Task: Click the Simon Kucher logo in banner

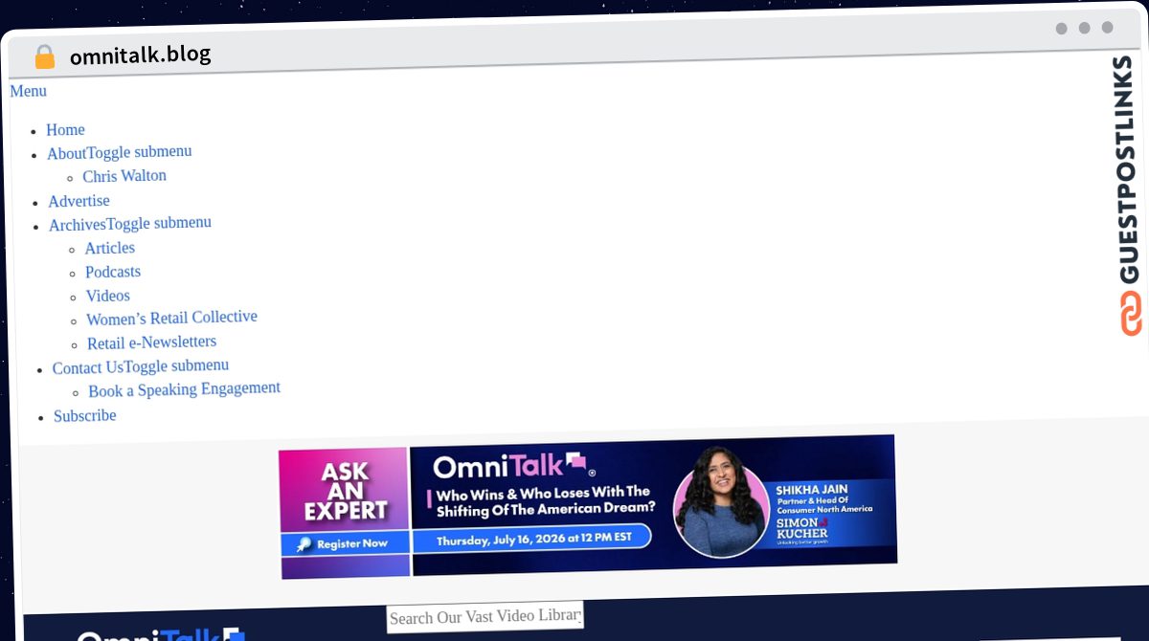Action: point(802,529)
